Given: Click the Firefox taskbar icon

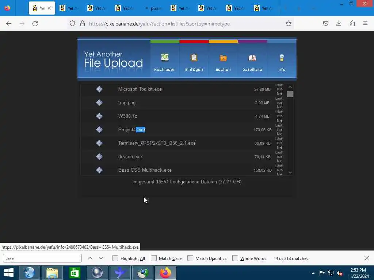Looking at the screenshot, I should click(165, 273).
